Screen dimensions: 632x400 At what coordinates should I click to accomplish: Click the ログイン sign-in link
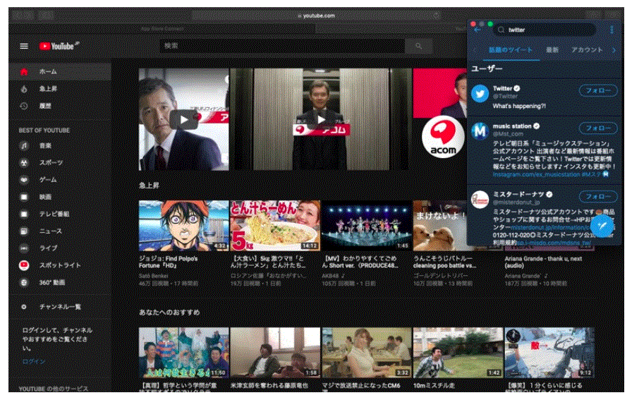tap(33, 362)
